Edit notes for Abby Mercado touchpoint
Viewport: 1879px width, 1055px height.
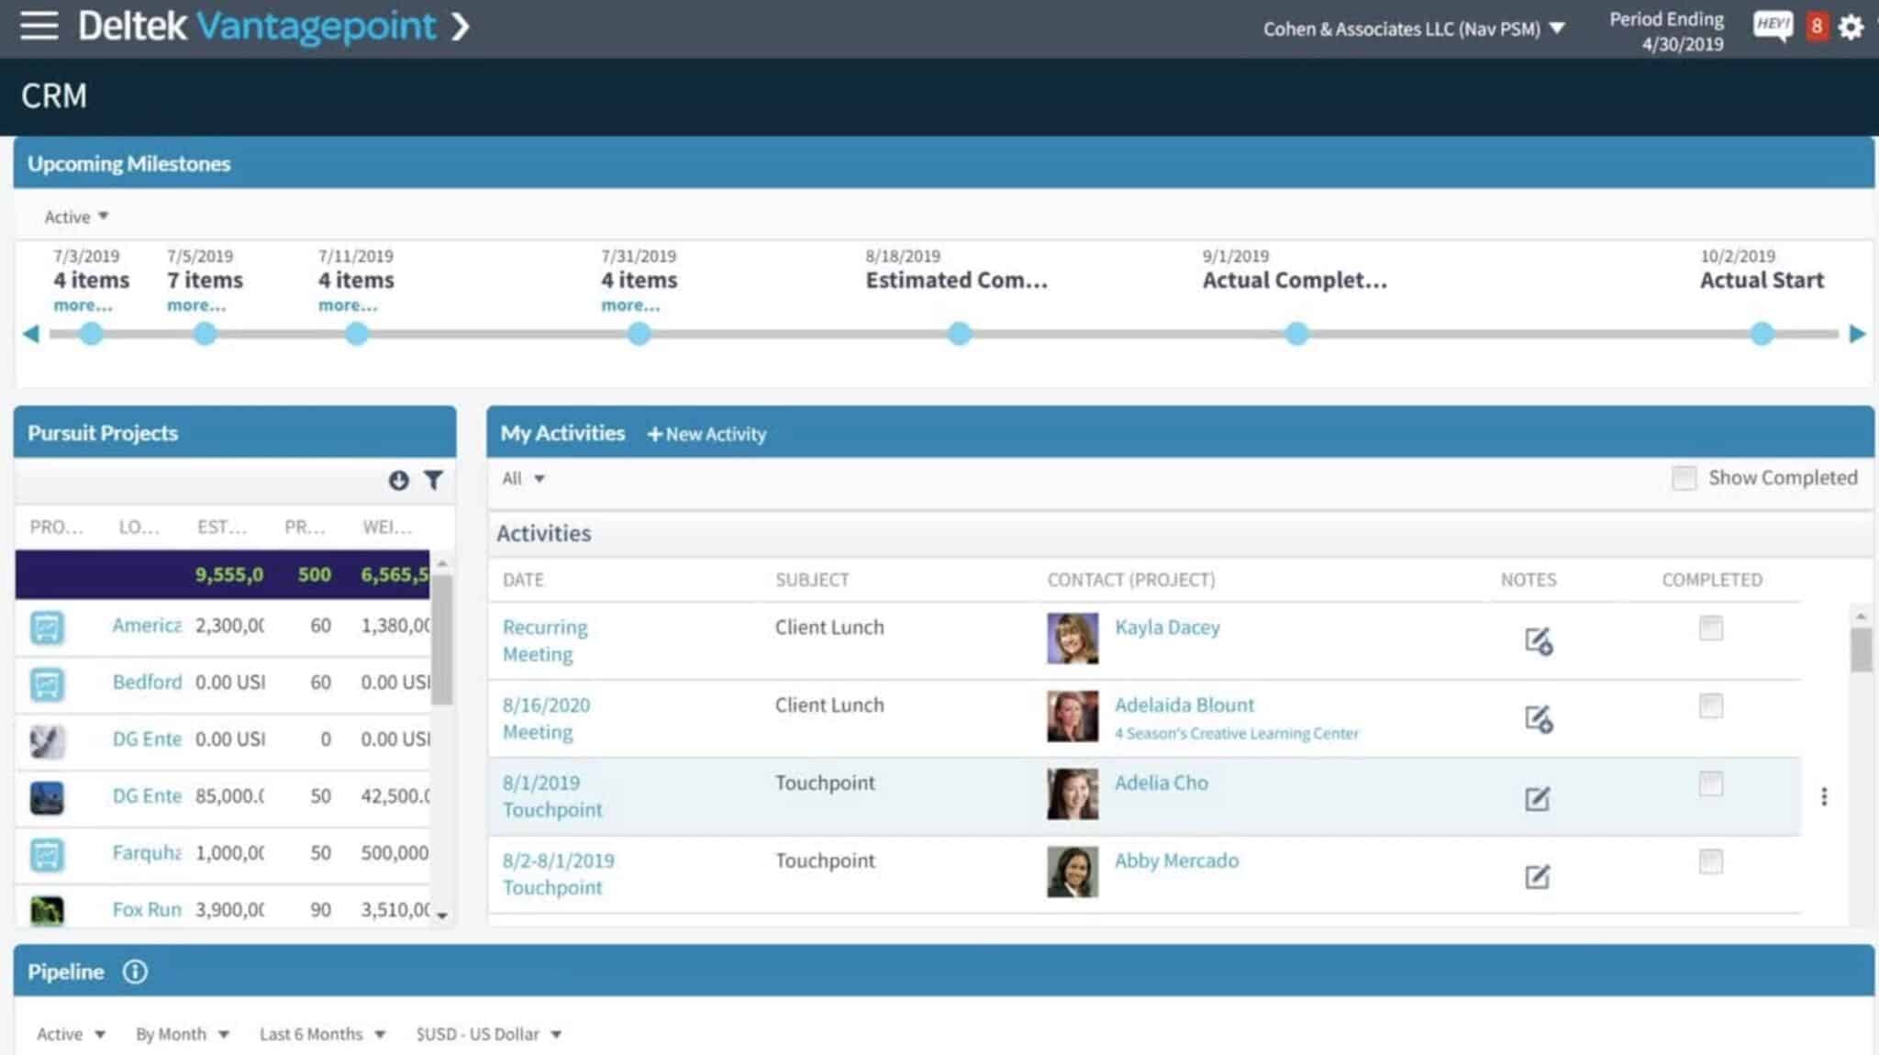click(1538, 876)
